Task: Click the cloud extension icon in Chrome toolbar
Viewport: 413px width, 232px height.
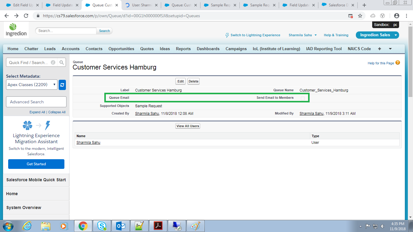Action: coord(373,16)
